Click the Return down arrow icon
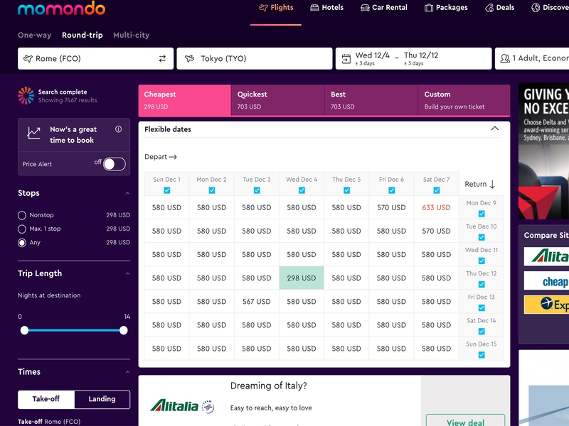The height and width of the screenshot is (426, 569). [x=492, y=184]
